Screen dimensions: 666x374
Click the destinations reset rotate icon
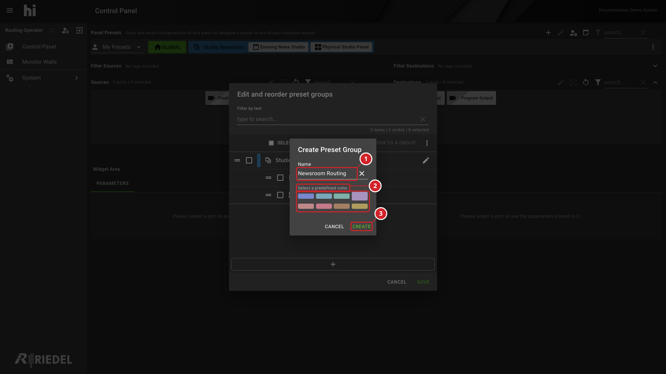[586, 82]
